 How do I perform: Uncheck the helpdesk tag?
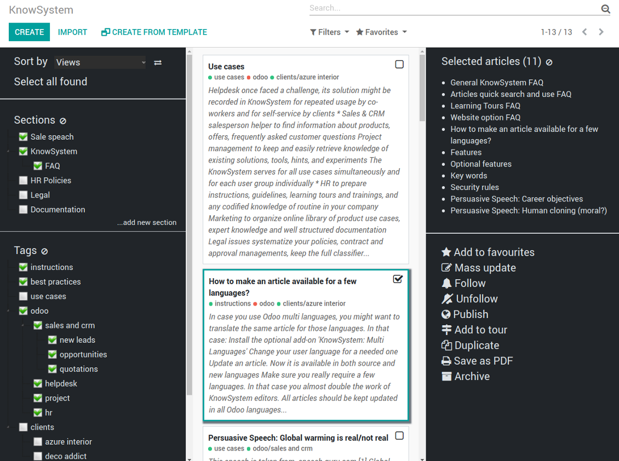tap(38, 384)
